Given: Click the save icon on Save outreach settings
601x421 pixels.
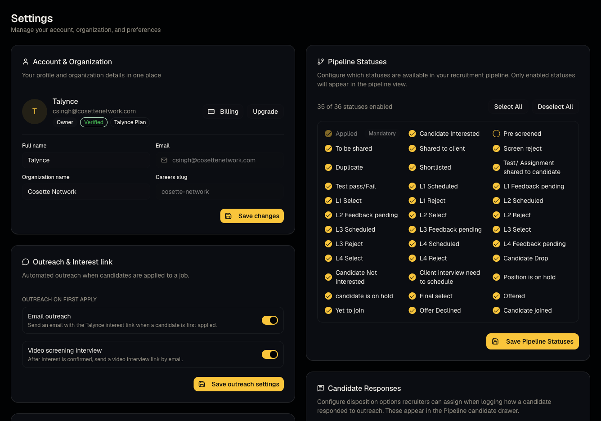Looking at the screenshot, I should click(202, 384).
